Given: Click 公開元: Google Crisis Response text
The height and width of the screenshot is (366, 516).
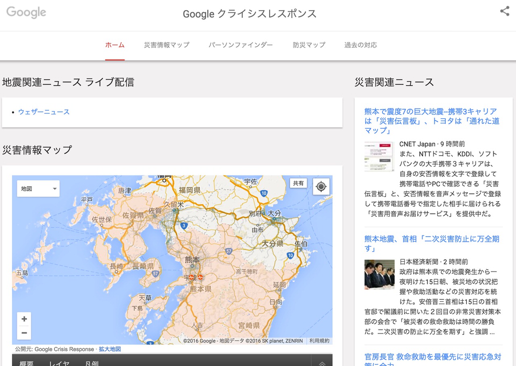Looking at the screenshot, I should click(54, 349).
